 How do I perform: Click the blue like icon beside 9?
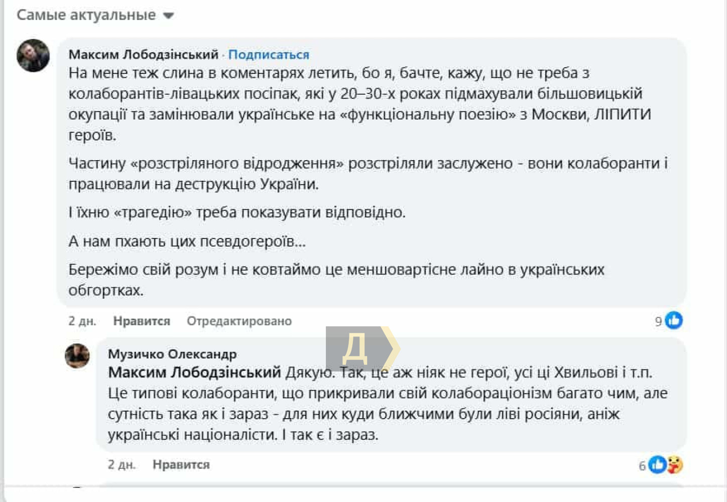(x=674, y=320)
